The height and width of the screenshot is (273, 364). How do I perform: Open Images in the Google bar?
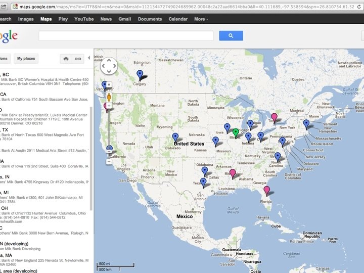pos(26,19)
